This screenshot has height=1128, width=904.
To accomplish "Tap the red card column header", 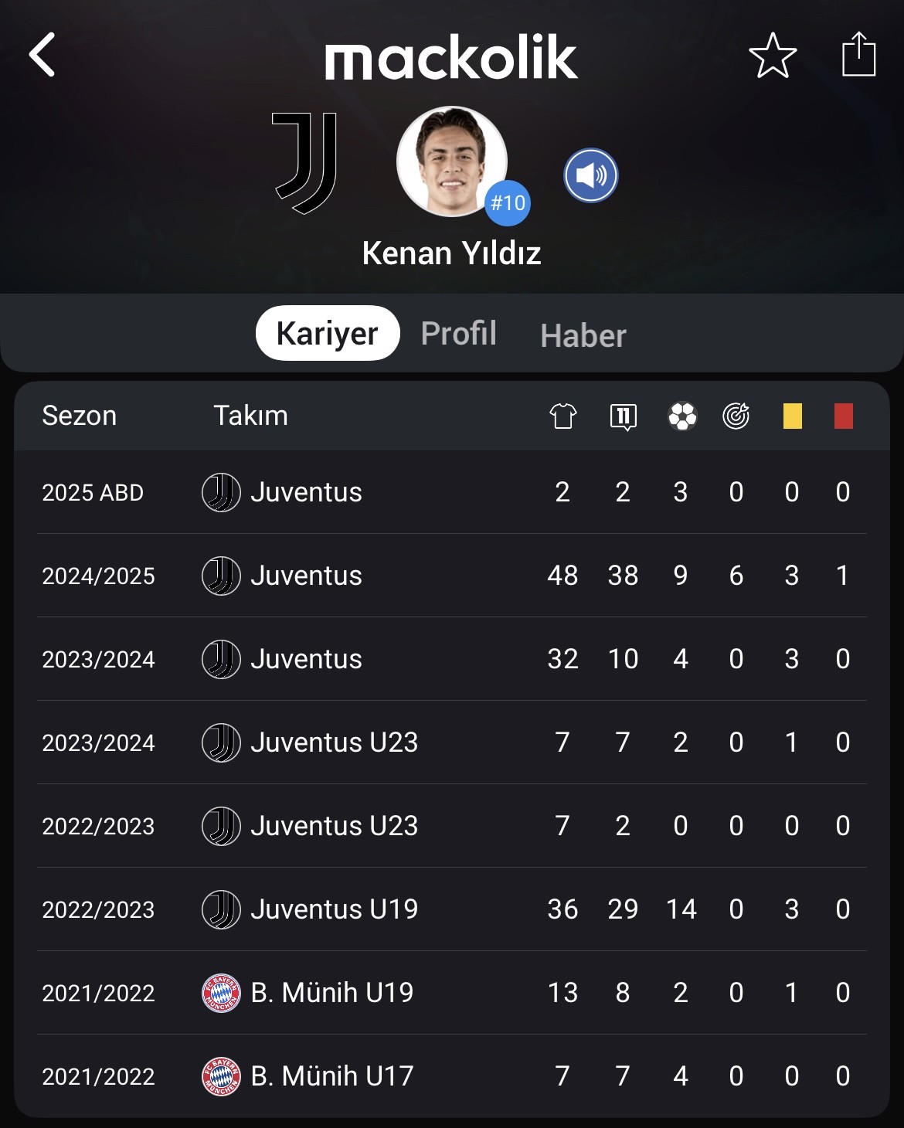I will pos(844,416).
